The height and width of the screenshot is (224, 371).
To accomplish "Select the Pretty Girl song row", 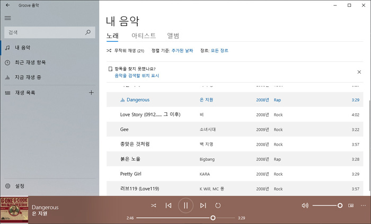I will pyautogui.click(x=235, y=174).
